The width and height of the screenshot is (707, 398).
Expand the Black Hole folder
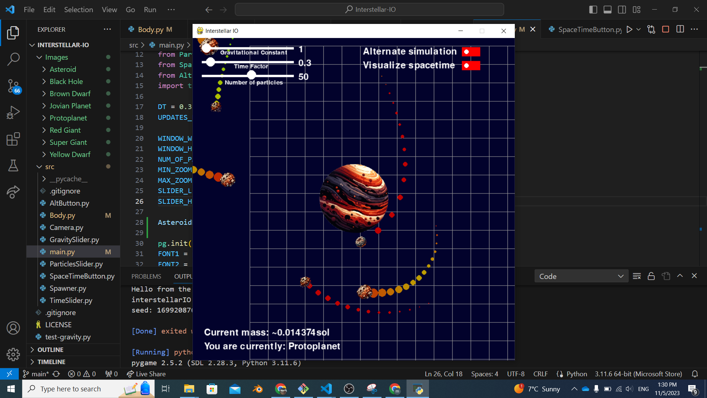coord(66,81)
